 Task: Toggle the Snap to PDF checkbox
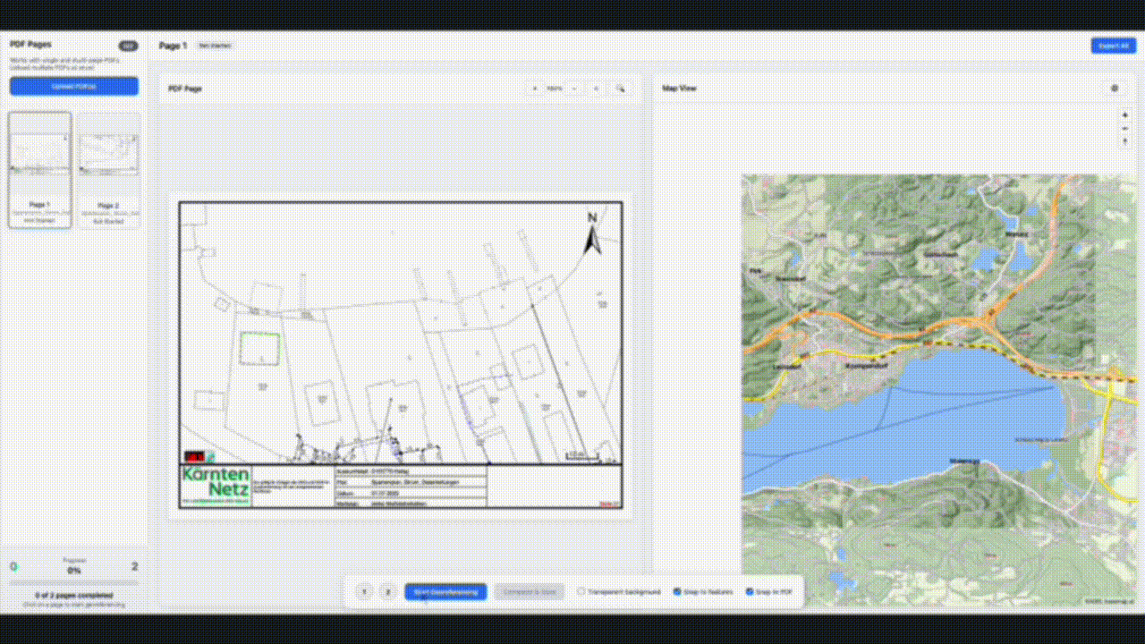click(750, 591)
